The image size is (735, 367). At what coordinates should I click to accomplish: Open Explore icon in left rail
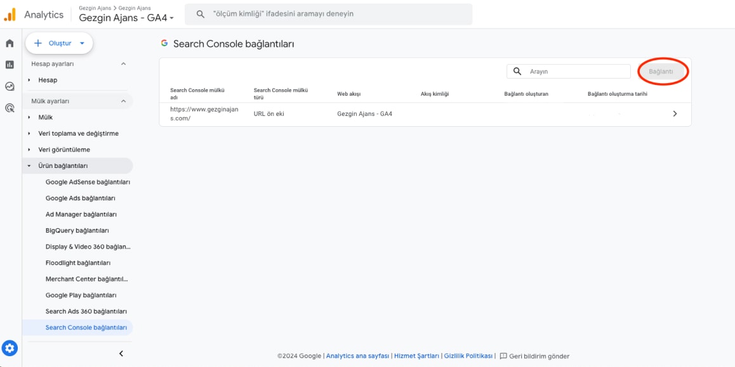[x=10, y=86]
